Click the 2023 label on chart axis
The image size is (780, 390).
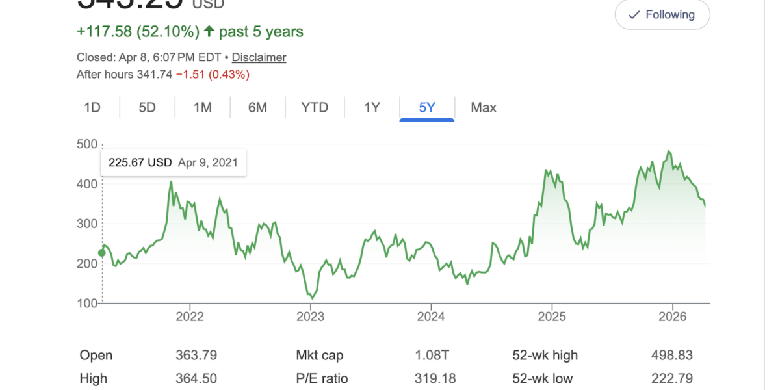click(x=310, y=317)
